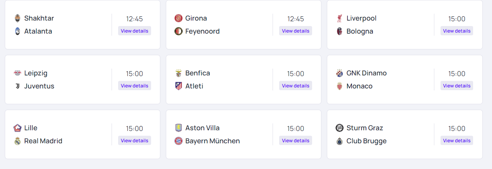This screenshot has height=169, width=492.
Task: Click the Juventus club crest icon
Action: click(18, 86)
